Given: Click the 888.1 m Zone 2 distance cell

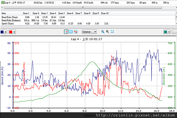Looking at the screenshot, I should 35,20.
